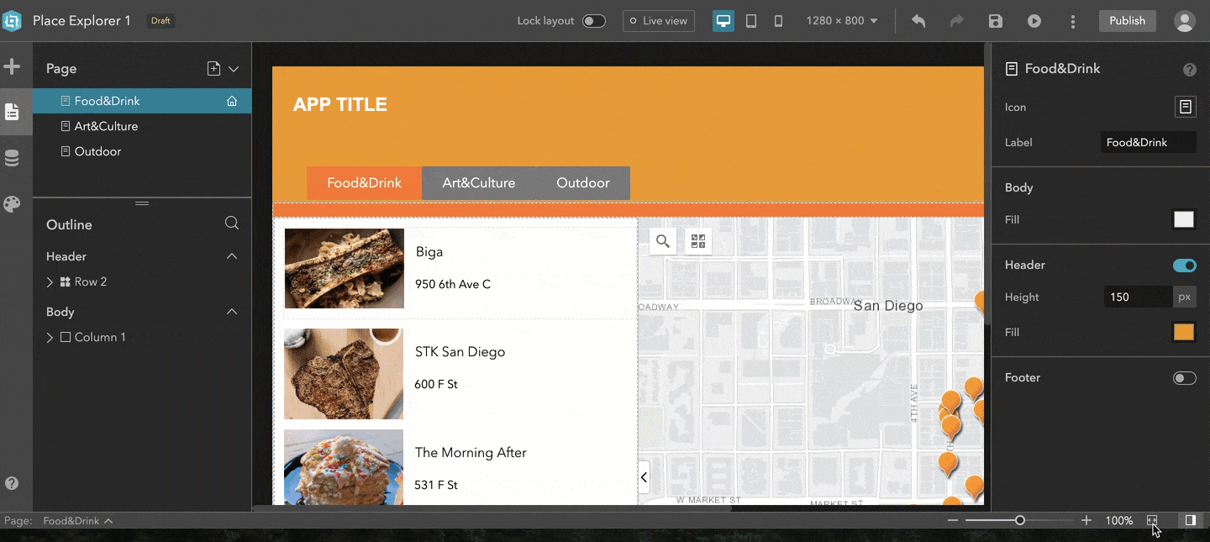Open the user account avatar
Screen dimensions: 1210x542
click(x=1185, y=21)
